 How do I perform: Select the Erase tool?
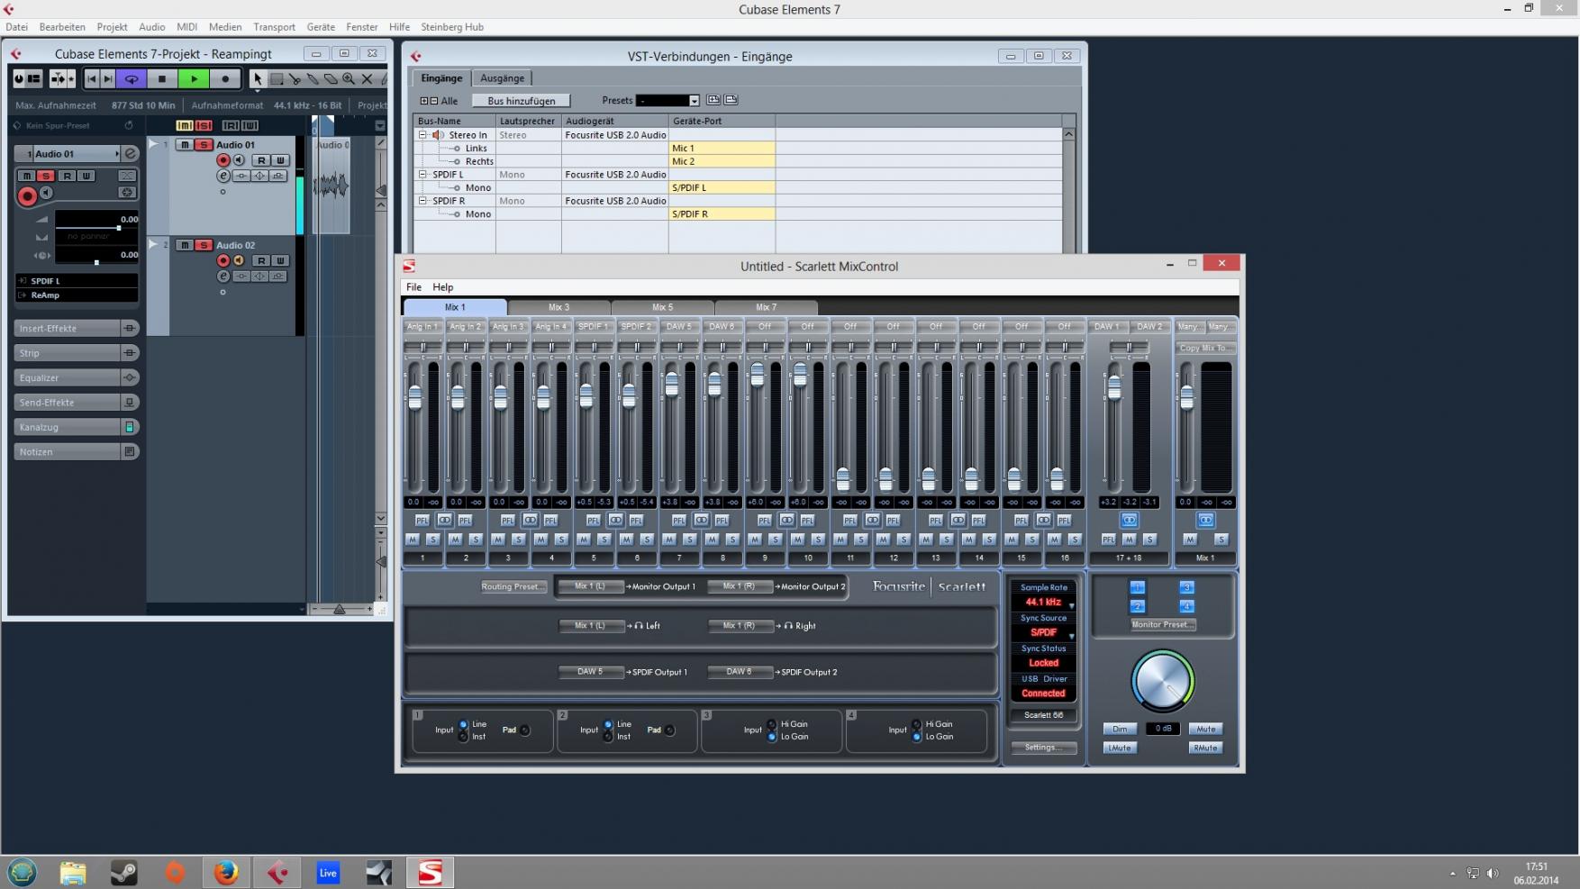pyautogui.click(x=331, y=79)
